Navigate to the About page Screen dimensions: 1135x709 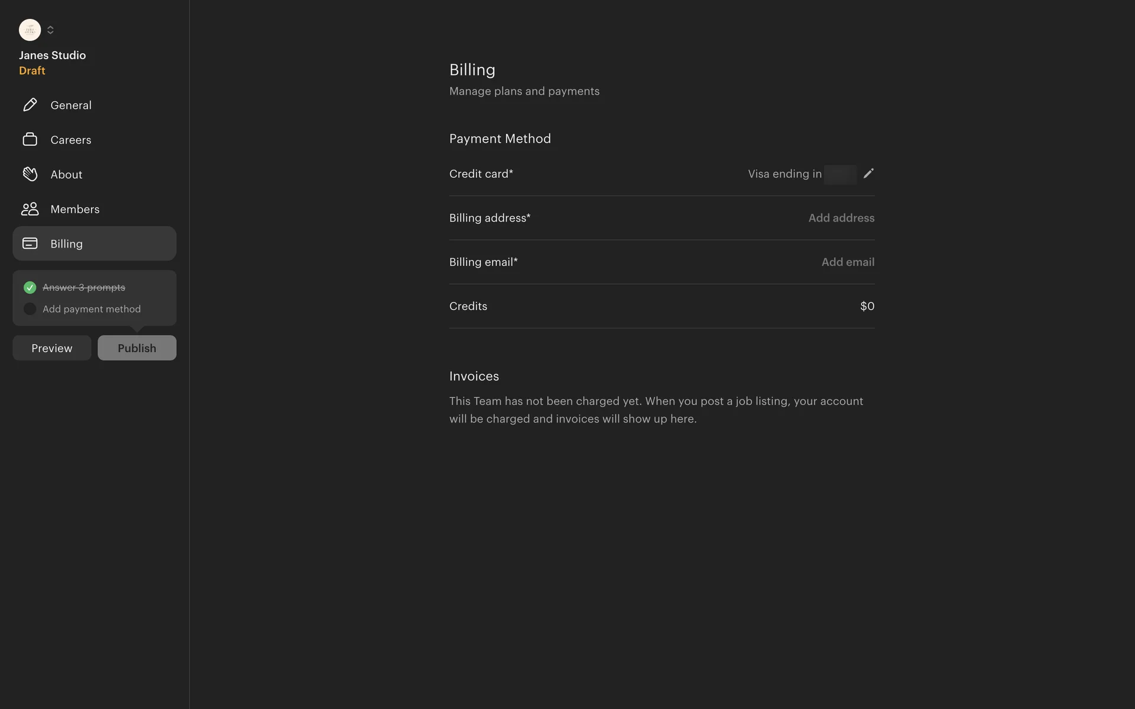66,175
